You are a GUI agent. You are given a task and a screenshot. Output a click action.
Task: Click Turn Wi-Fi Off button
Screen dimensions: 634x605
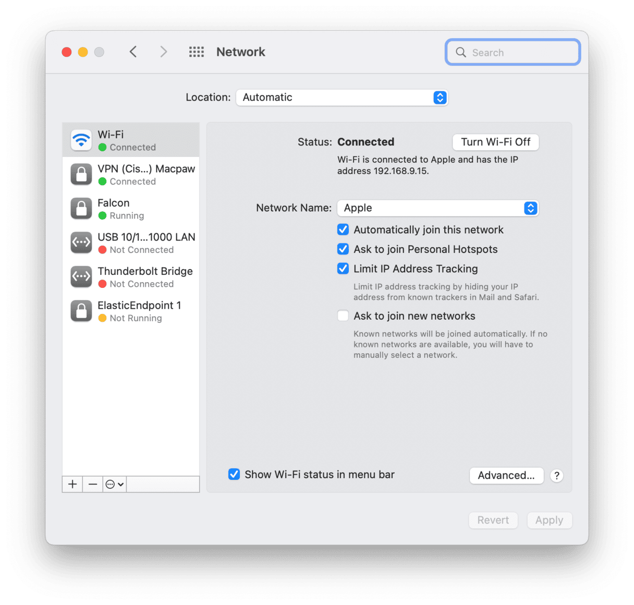click(x=495, y=142)
